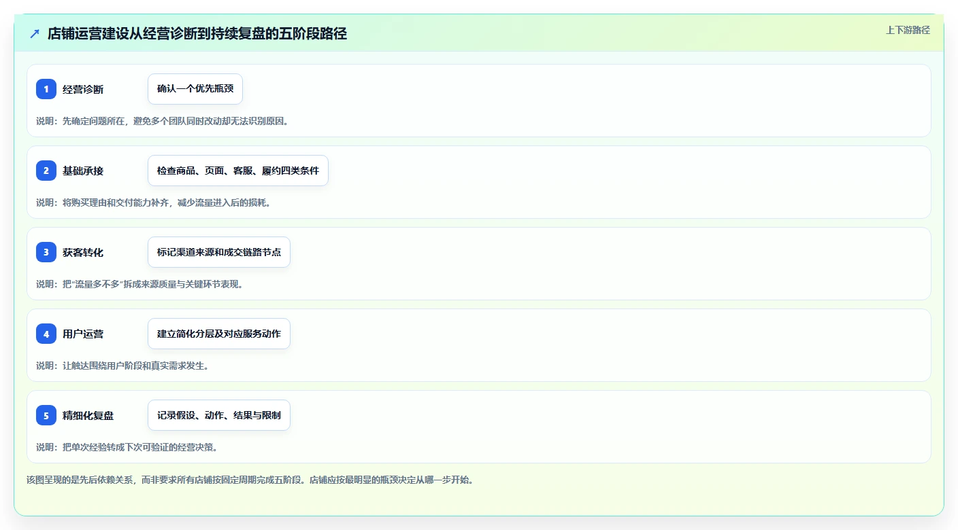Image resolution: width=958 pixels, height=530 pixels.
Task: Click the 获客转化 stage title
Action: coord(83,252)
